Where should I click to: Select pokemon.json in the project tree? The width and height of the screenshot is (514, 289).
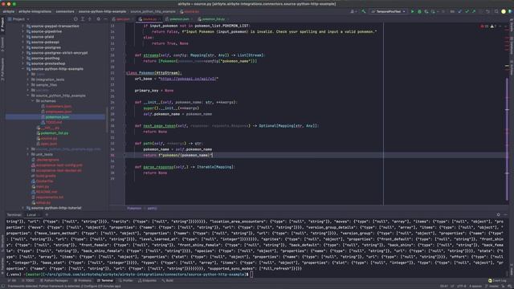57,117
